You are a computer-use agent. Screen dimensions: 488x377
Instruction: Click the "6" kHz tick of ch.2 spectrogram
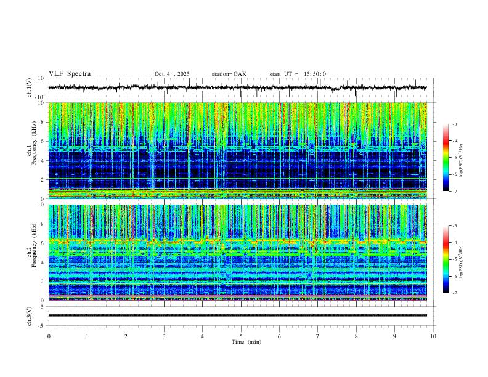click(43, 243)
